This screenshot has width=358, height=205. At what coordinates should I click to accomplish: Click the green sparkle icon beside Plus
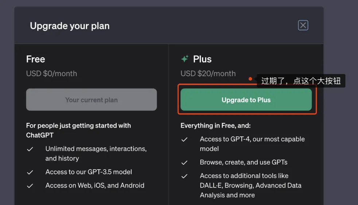click(x=185, y=59)
